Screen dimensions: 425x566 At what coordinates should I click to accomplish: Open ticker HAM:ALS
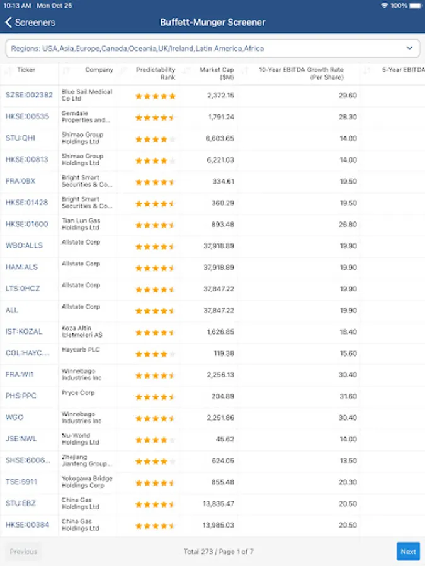click(x=21, y=267)
